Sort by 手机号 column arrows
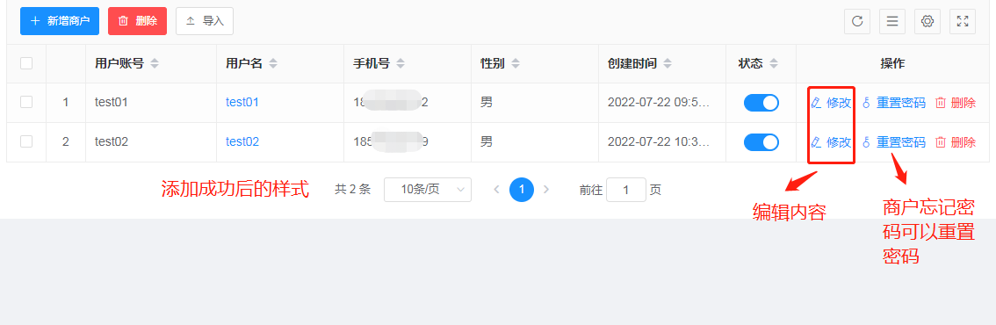Screen dimensions: 996x325 (x=401, y=63)
